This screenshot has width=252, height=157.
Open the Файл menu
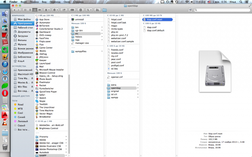point(24,2)
